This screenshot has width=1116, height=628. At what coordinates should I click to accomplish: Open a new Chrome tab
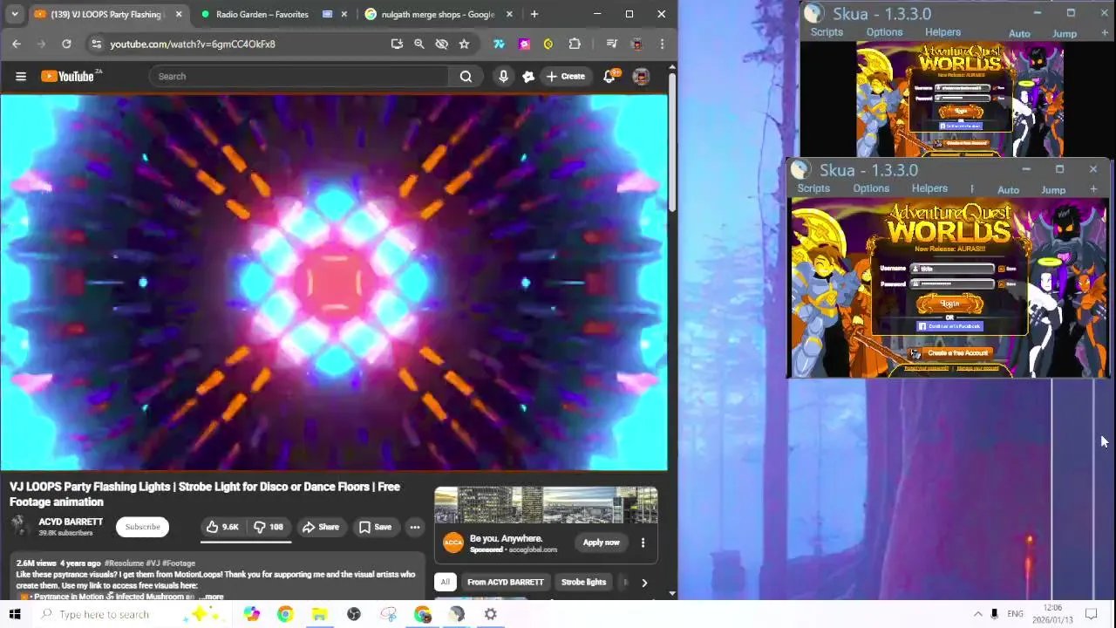click(x=534, y=14)
